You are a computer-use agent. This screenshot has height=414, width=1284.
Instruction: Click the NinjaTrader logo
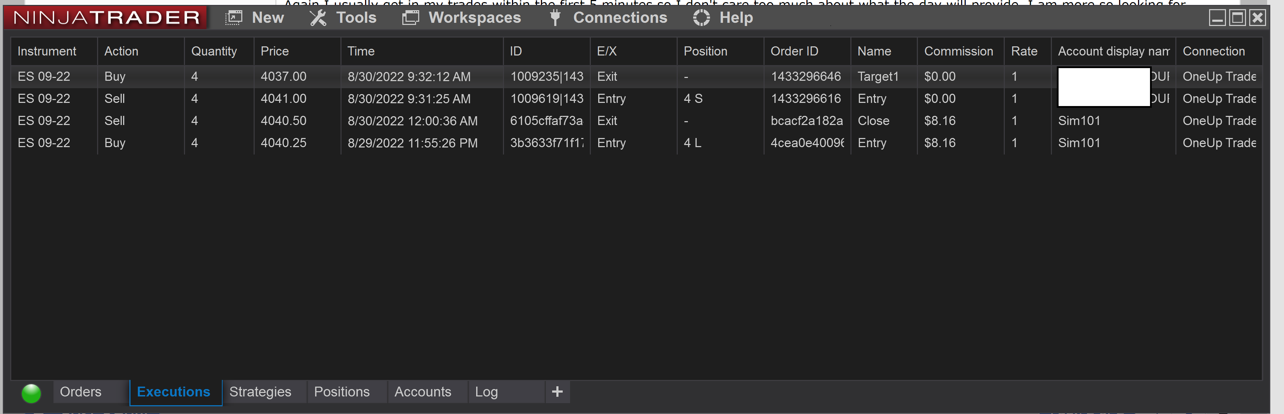click(106, 18)
